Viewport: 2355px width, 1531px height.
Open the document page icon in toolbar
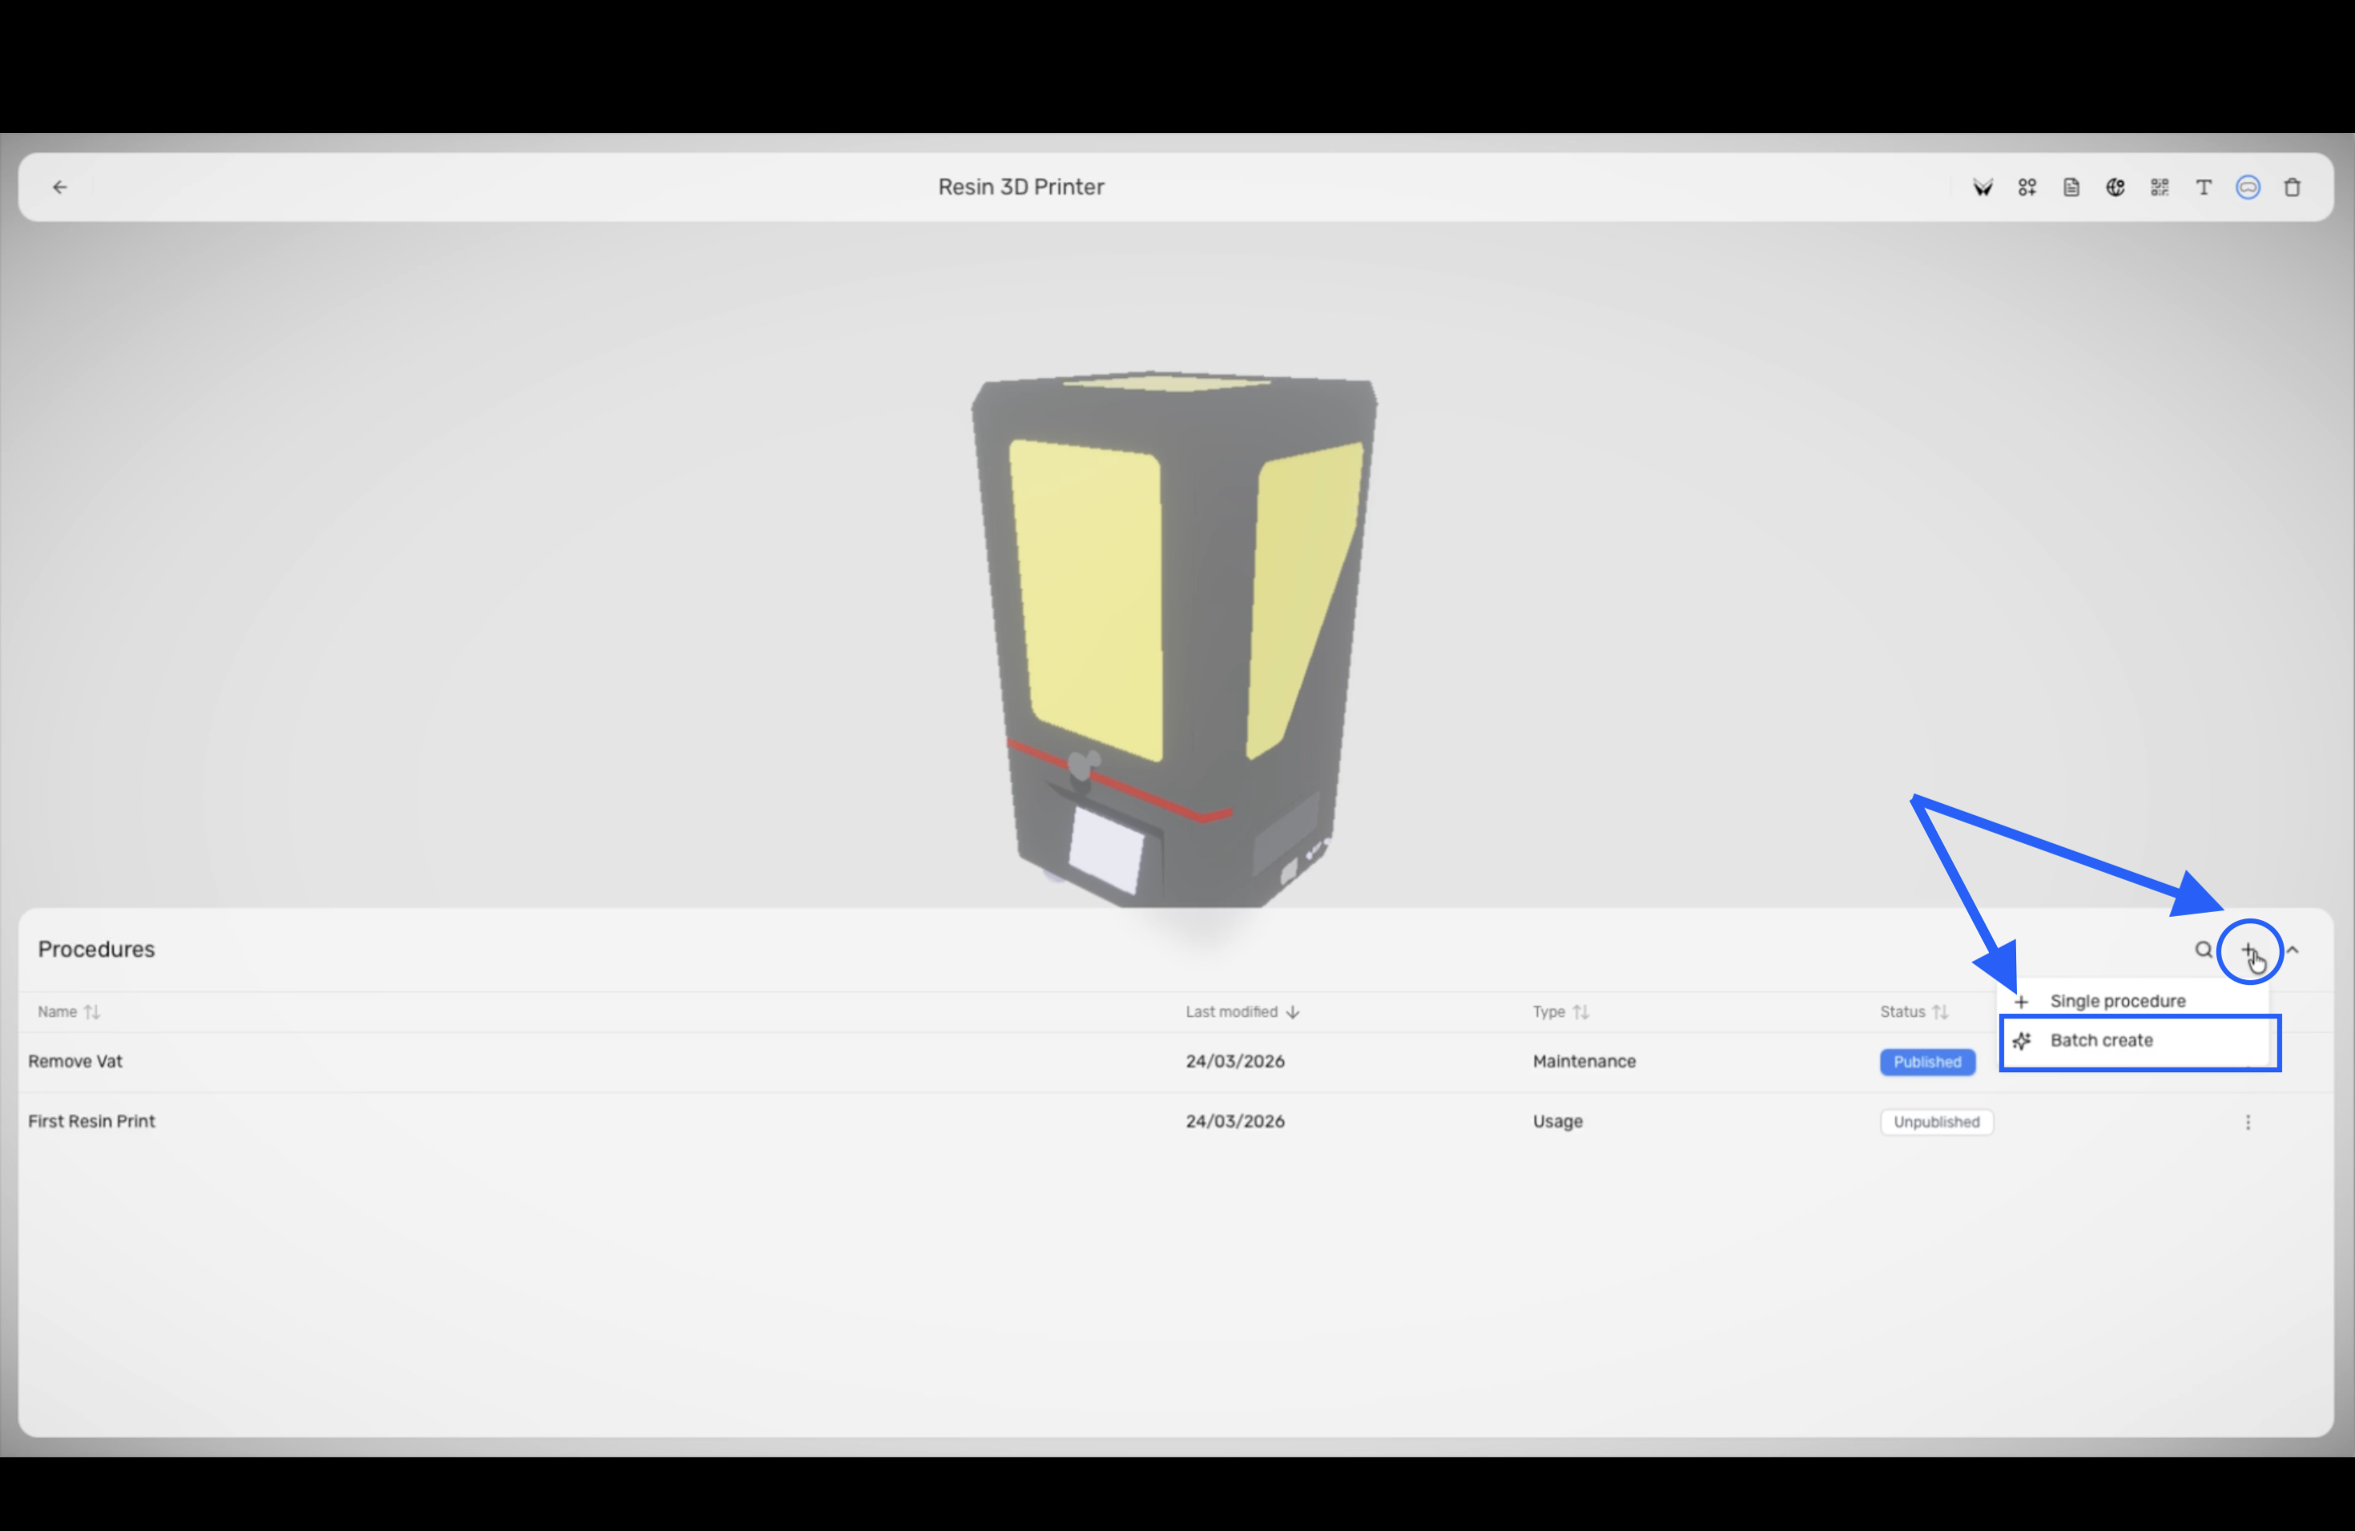2071,187
